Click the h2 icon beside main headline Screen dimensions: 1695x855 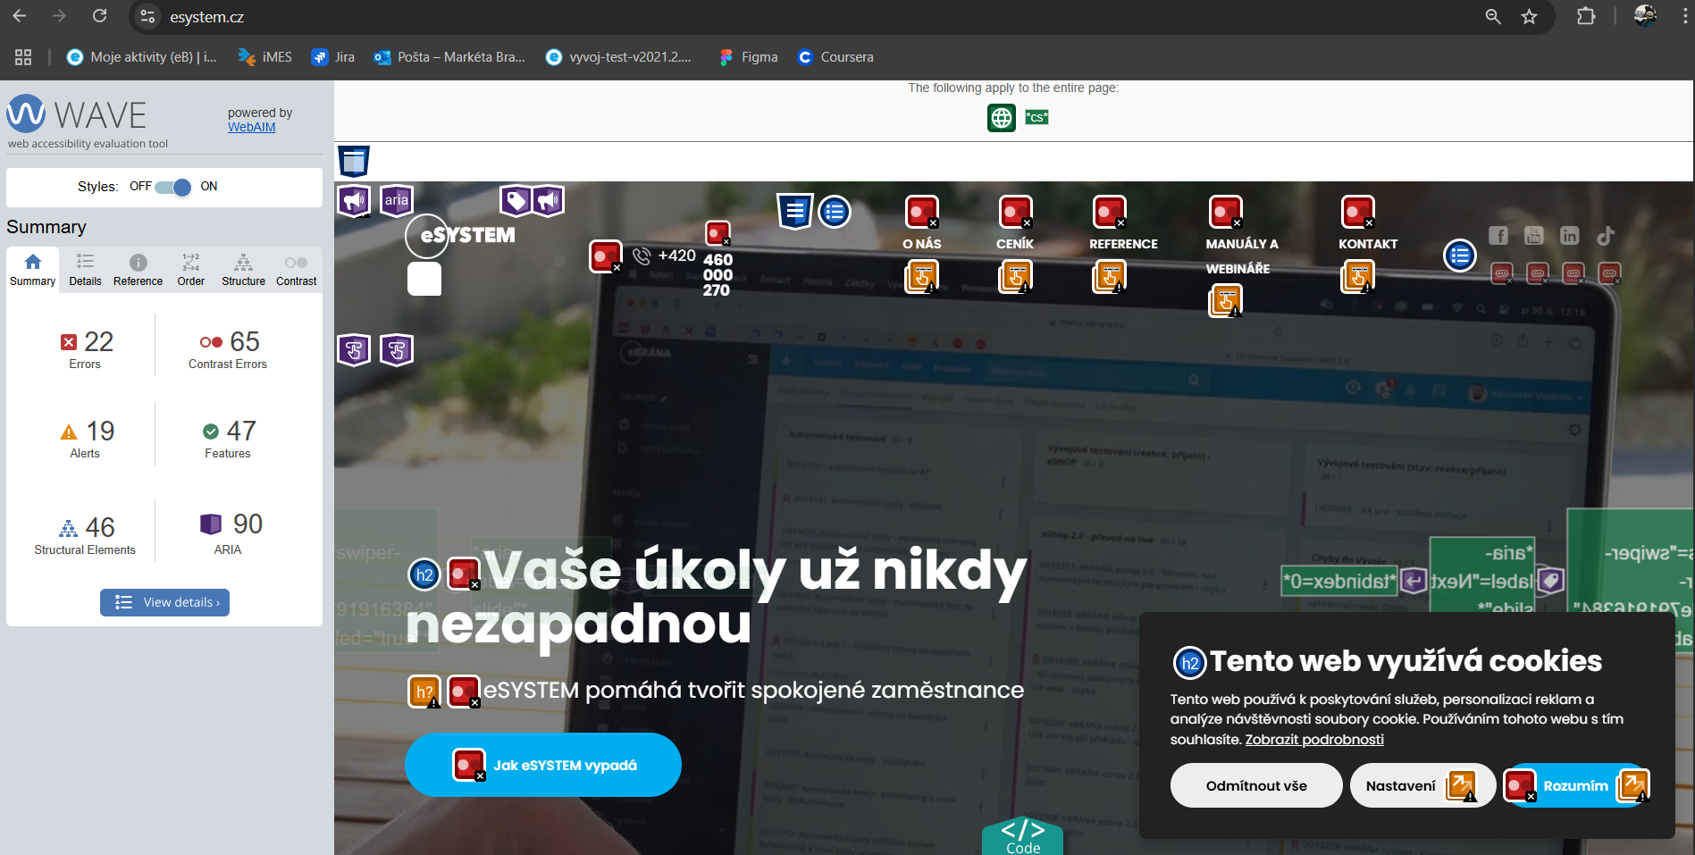coord(424,574)
